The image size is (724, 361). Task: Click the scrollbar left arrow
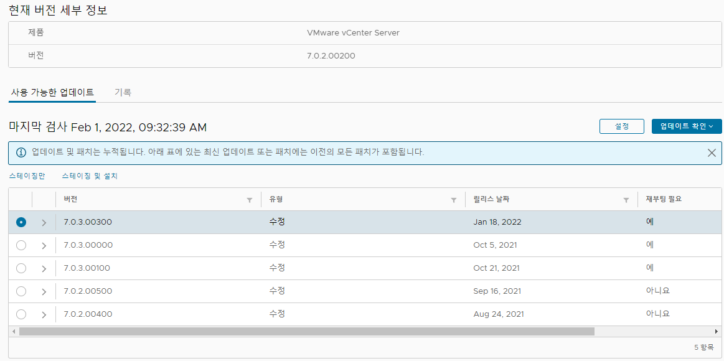point(14,331)
